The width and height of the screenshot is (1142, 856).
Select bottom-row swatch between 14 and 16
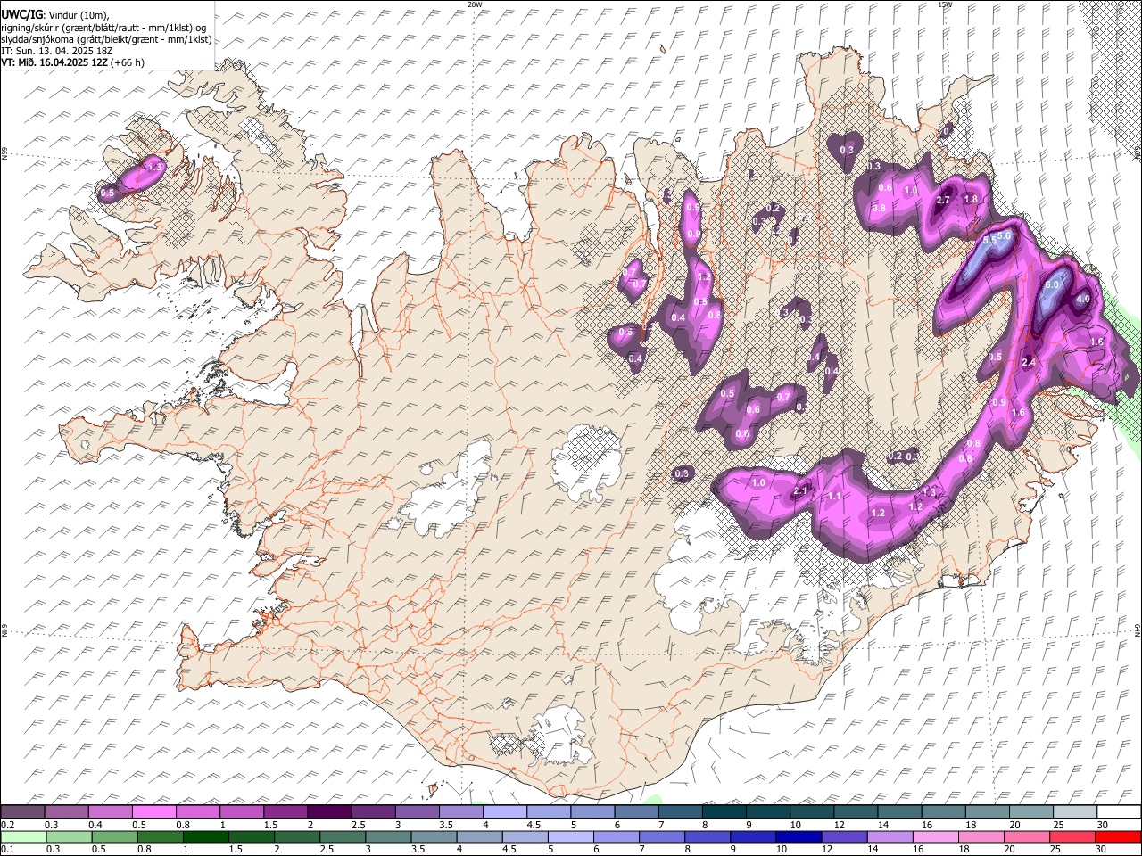[x=890, y=836]
